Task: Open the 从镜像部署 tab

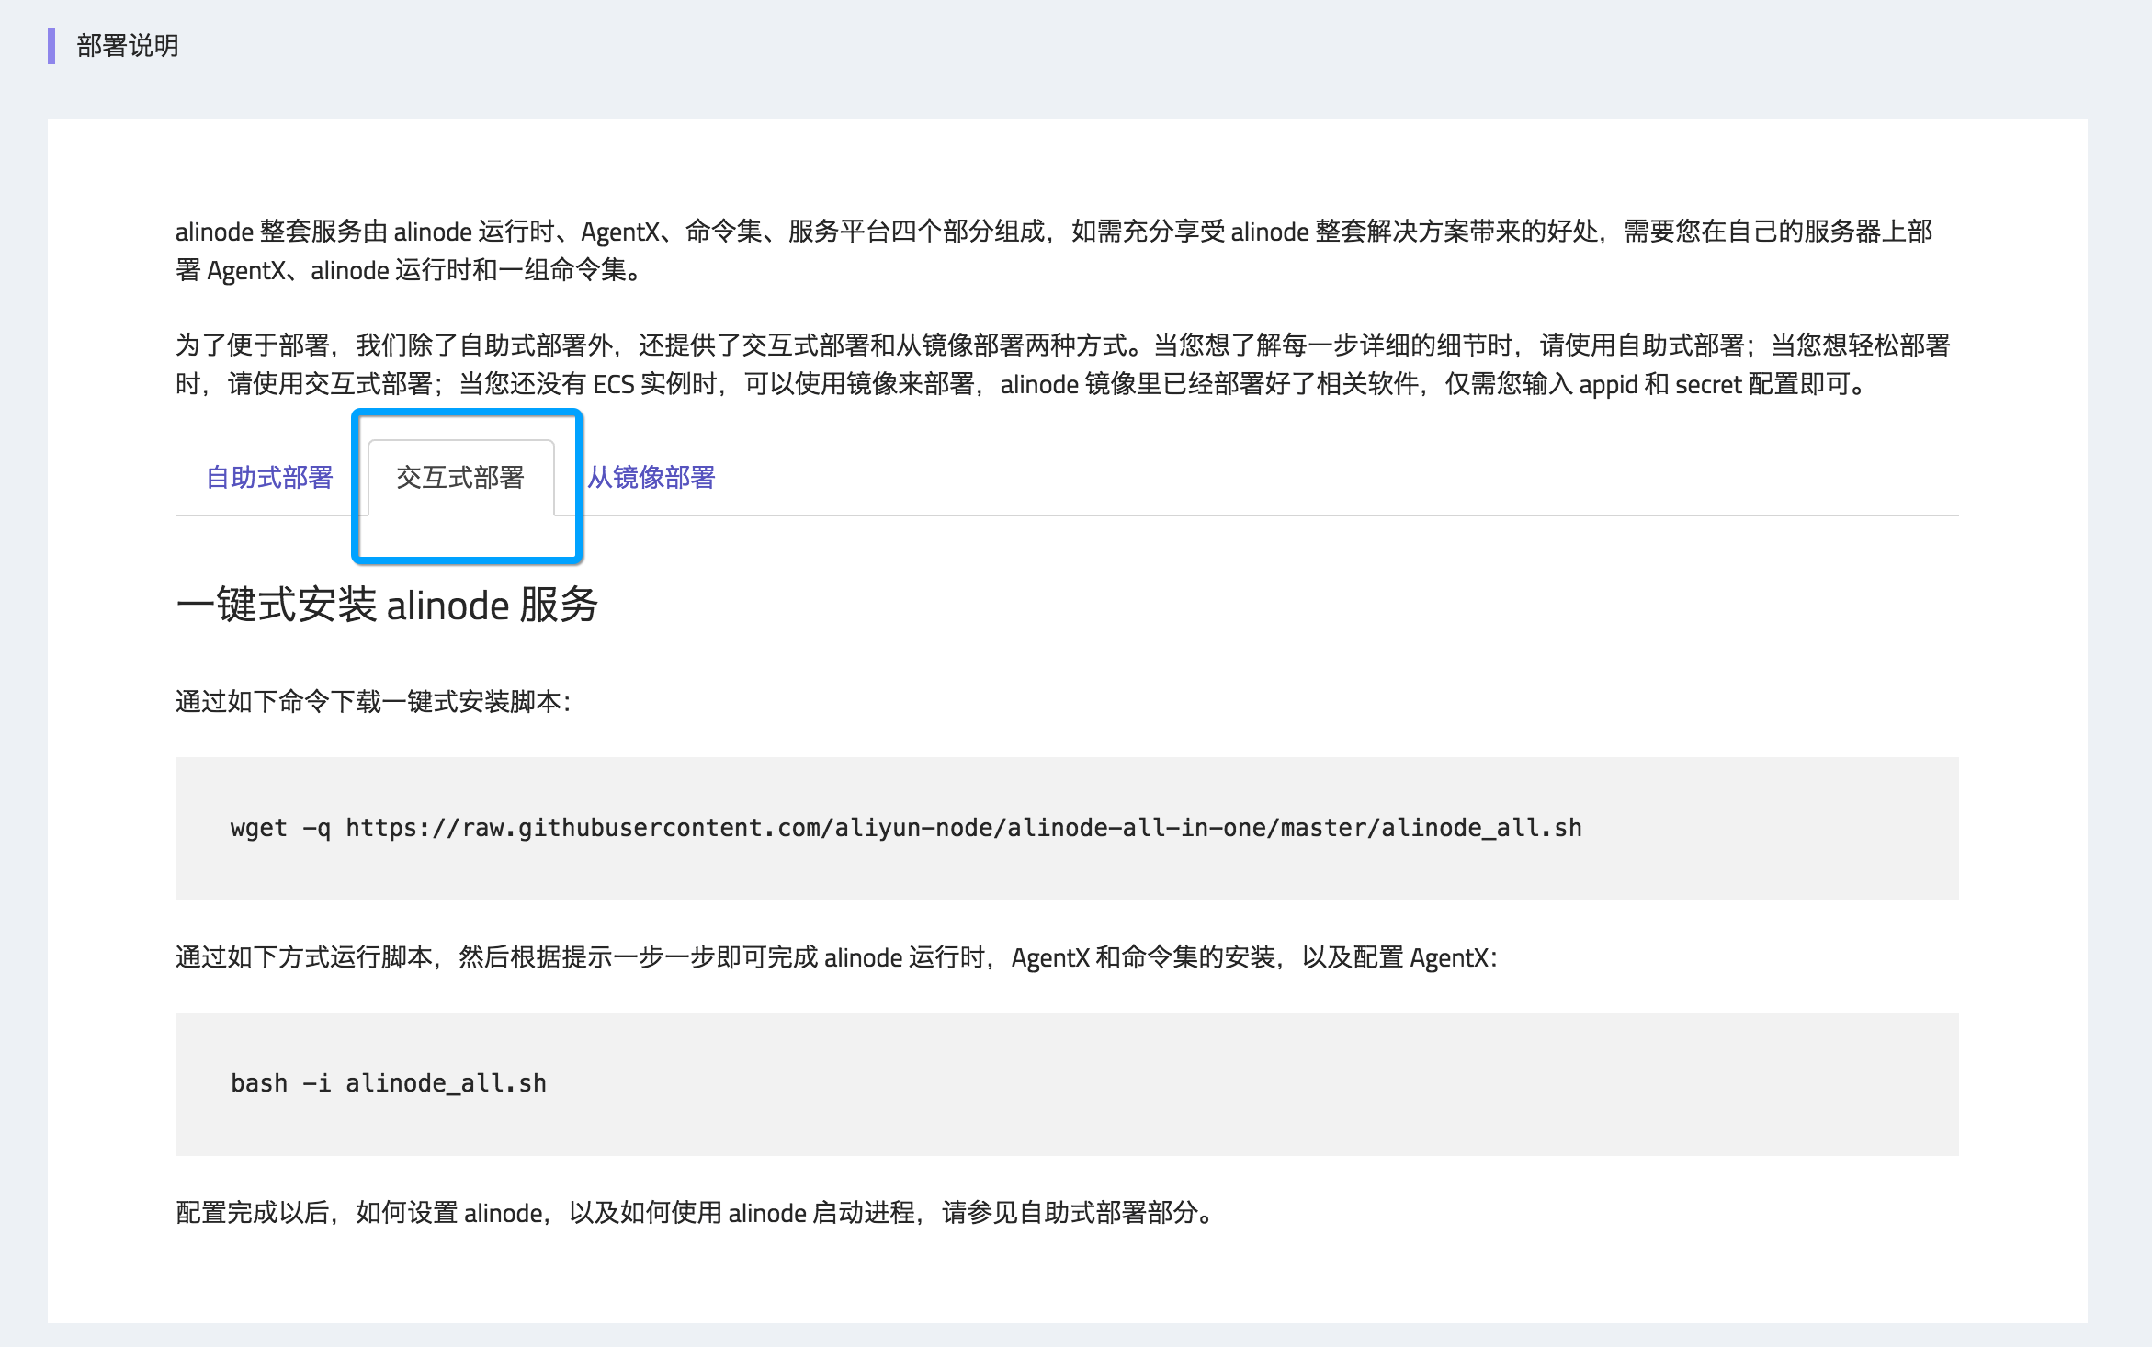Action: 651,478
